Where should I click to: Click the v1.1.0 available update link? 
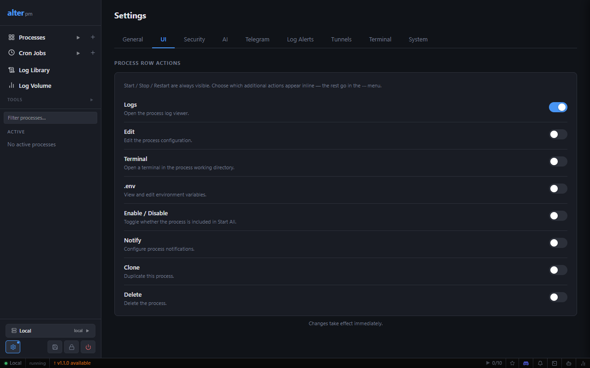coord(72,363)
